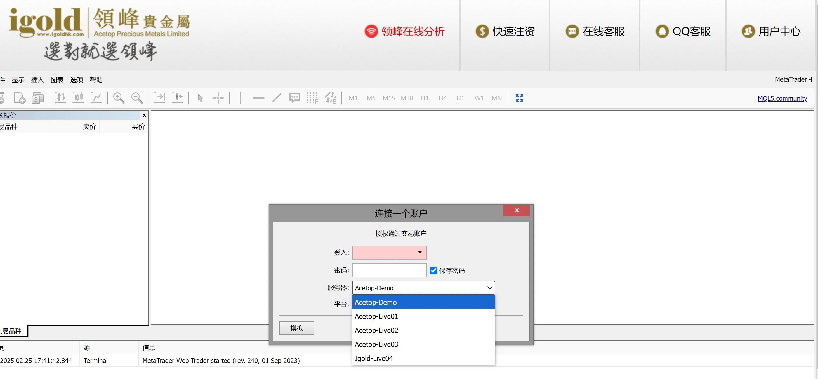Click the QQ客服 penguin icon
This screenshot has height=379, width=818.
coord(662,31)
